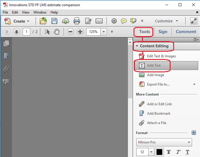
Task: Select the Add Image tool
Action: (152, 75)
